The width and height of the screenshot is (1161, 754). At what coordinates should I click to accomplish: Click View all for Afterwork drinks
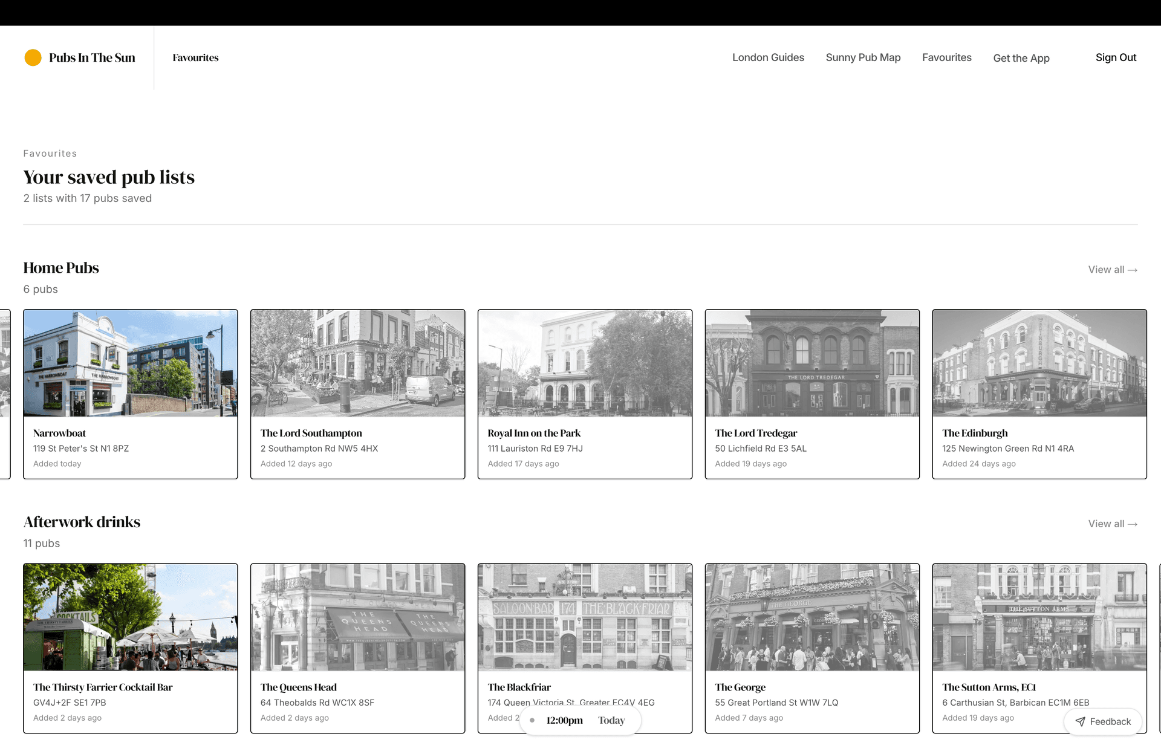(x=1112, y=524)
